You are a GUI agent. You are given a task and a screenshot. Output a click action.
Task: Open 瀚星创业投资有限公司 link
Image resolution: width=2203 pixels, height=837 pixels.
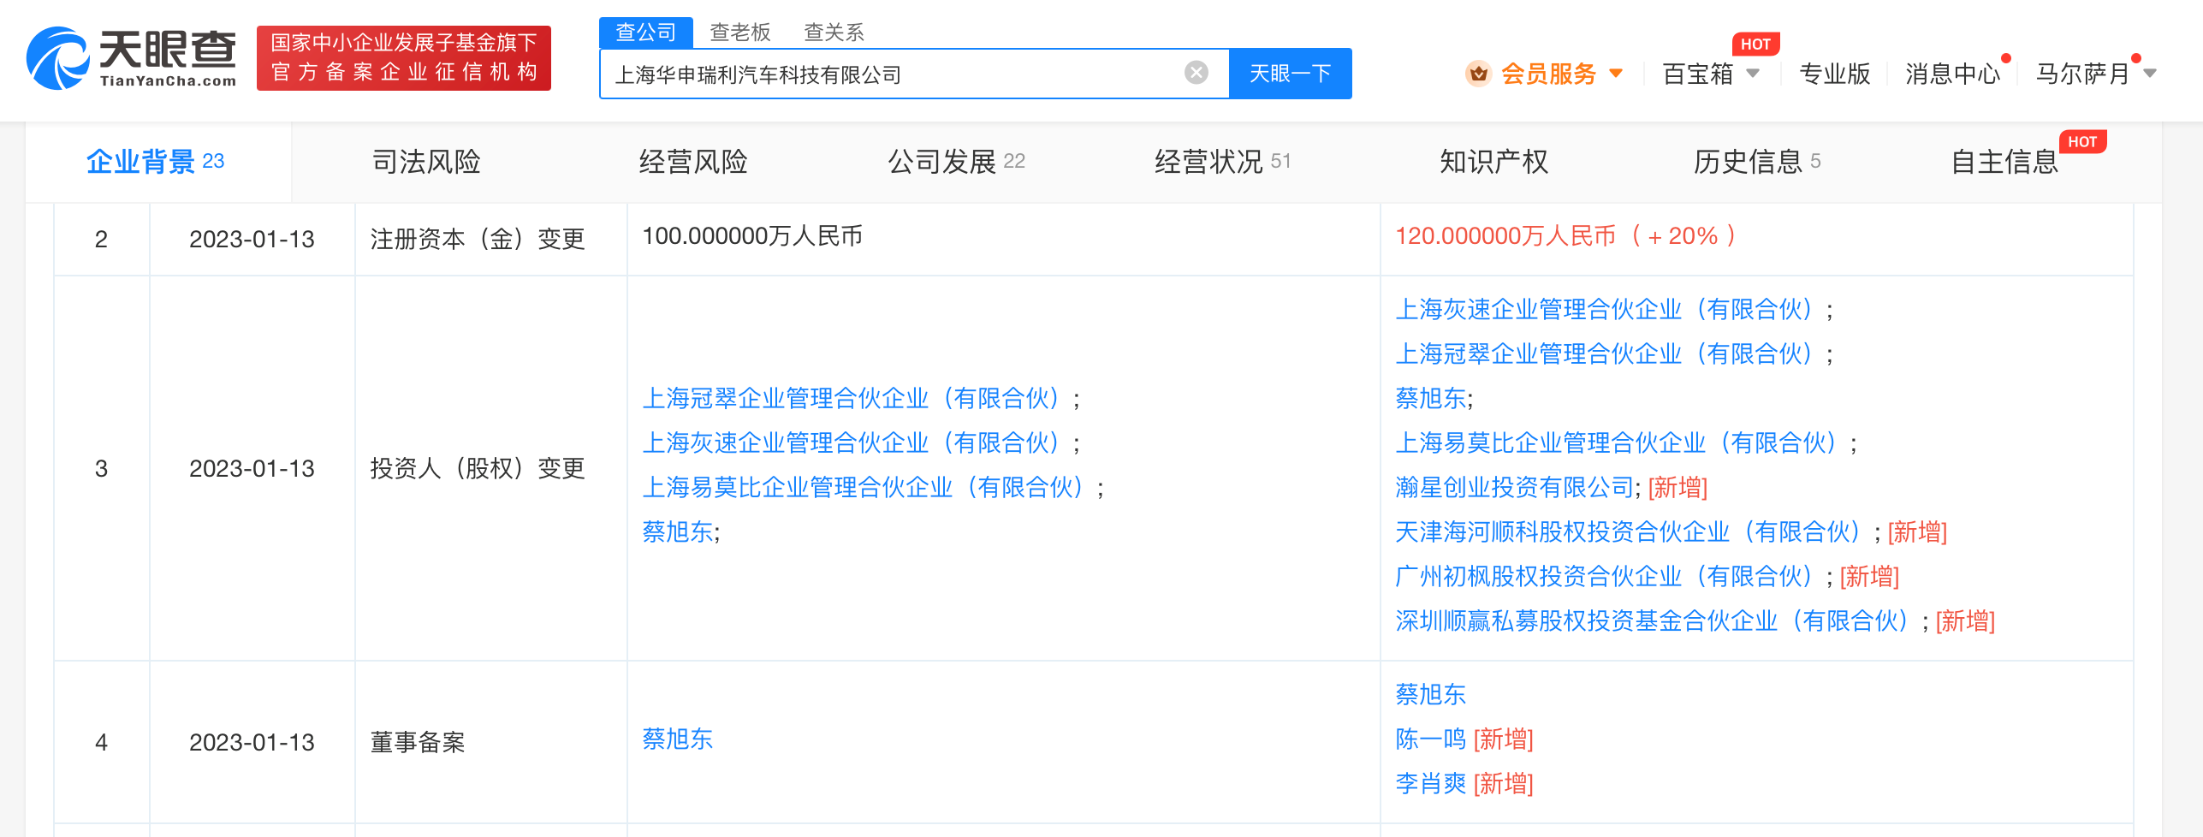click(1514, 487)
